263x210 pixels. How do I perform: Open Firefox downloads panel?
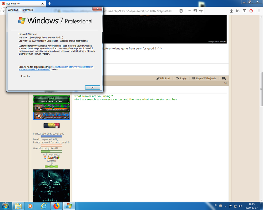231,11
